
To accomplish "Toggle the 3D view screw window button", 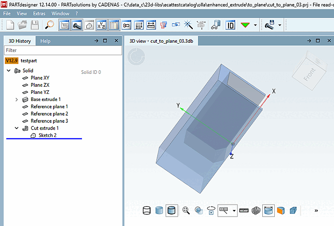I will (x=77, y=25).
